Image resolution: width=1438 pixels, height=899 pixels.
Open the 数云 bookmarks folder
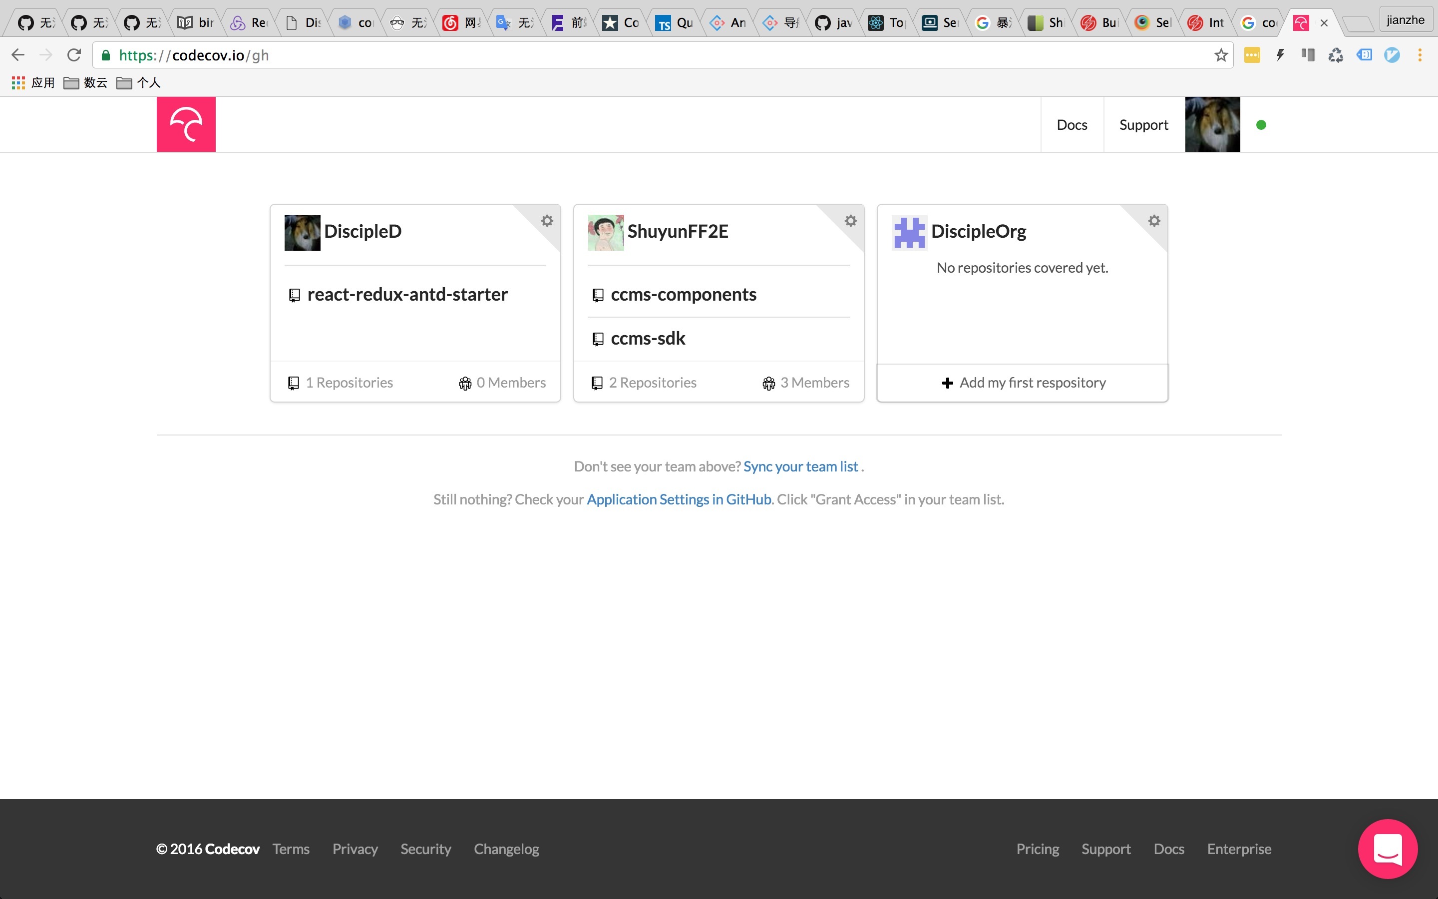(x=85, y=82)
